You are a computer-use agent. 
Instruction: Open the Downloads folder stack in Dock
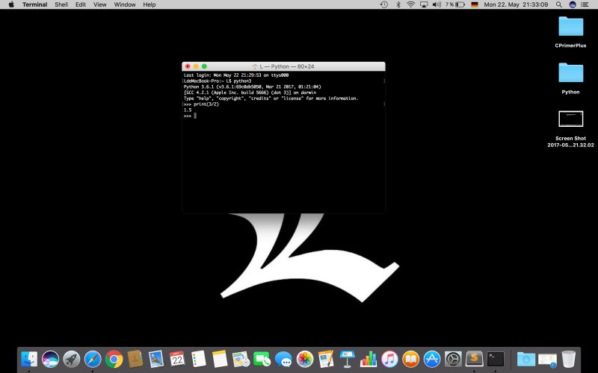[526, 359]
